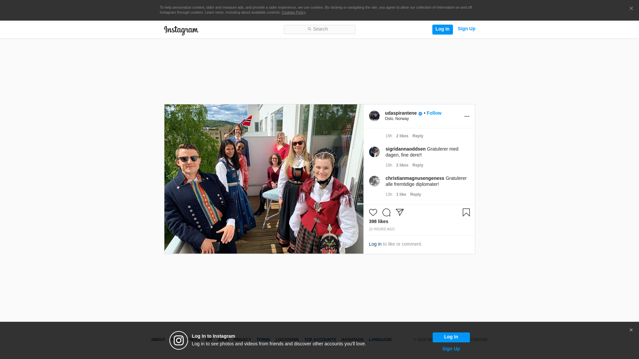Click the 18h timestamp on comment
Image resolution: width=639 pixels, height=359 pixels.
tap(389, 165)
